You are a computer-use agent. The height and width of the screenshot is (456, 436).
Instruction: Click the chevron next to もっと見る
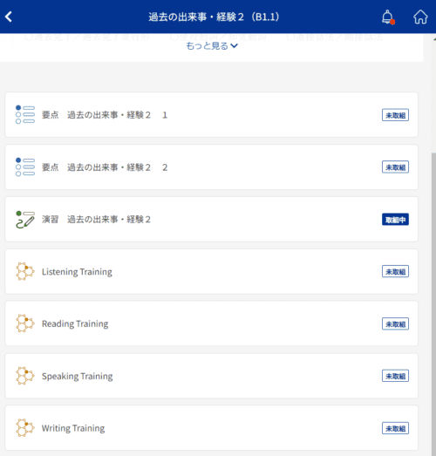(235, 45)
